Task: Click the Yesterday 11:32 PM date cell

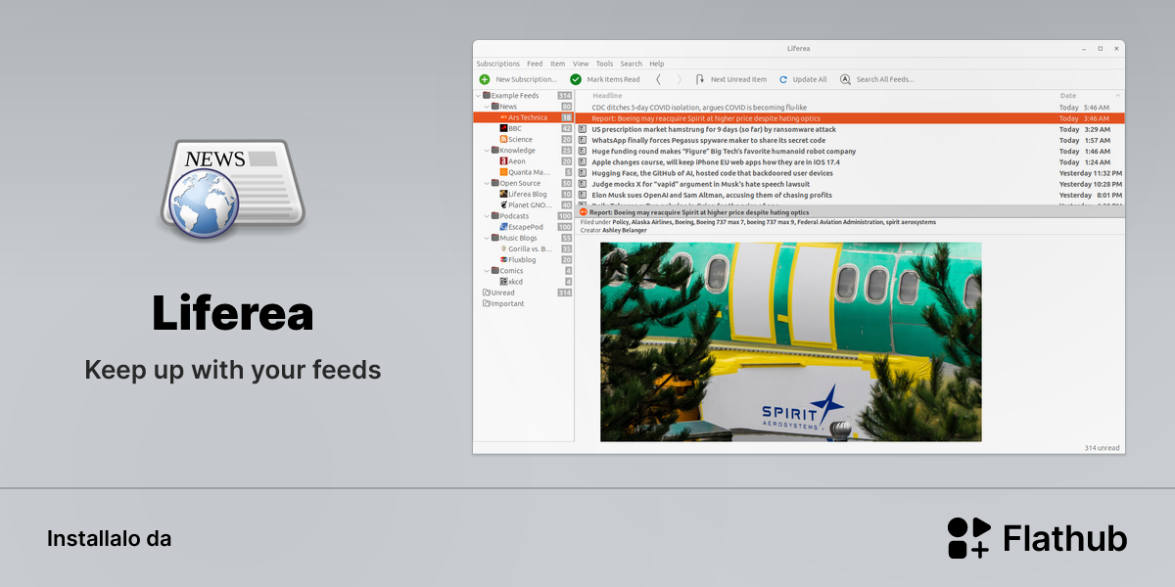Action: pos(1090,173)
